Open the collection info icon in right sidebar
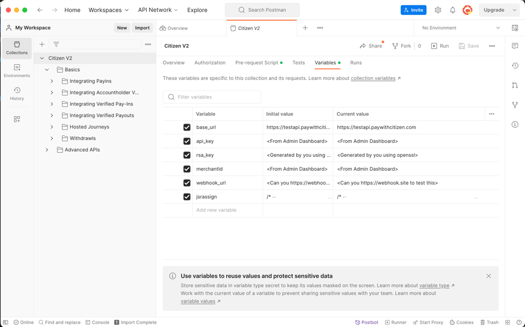The image size is (525, 327). (x=515, y=124)
